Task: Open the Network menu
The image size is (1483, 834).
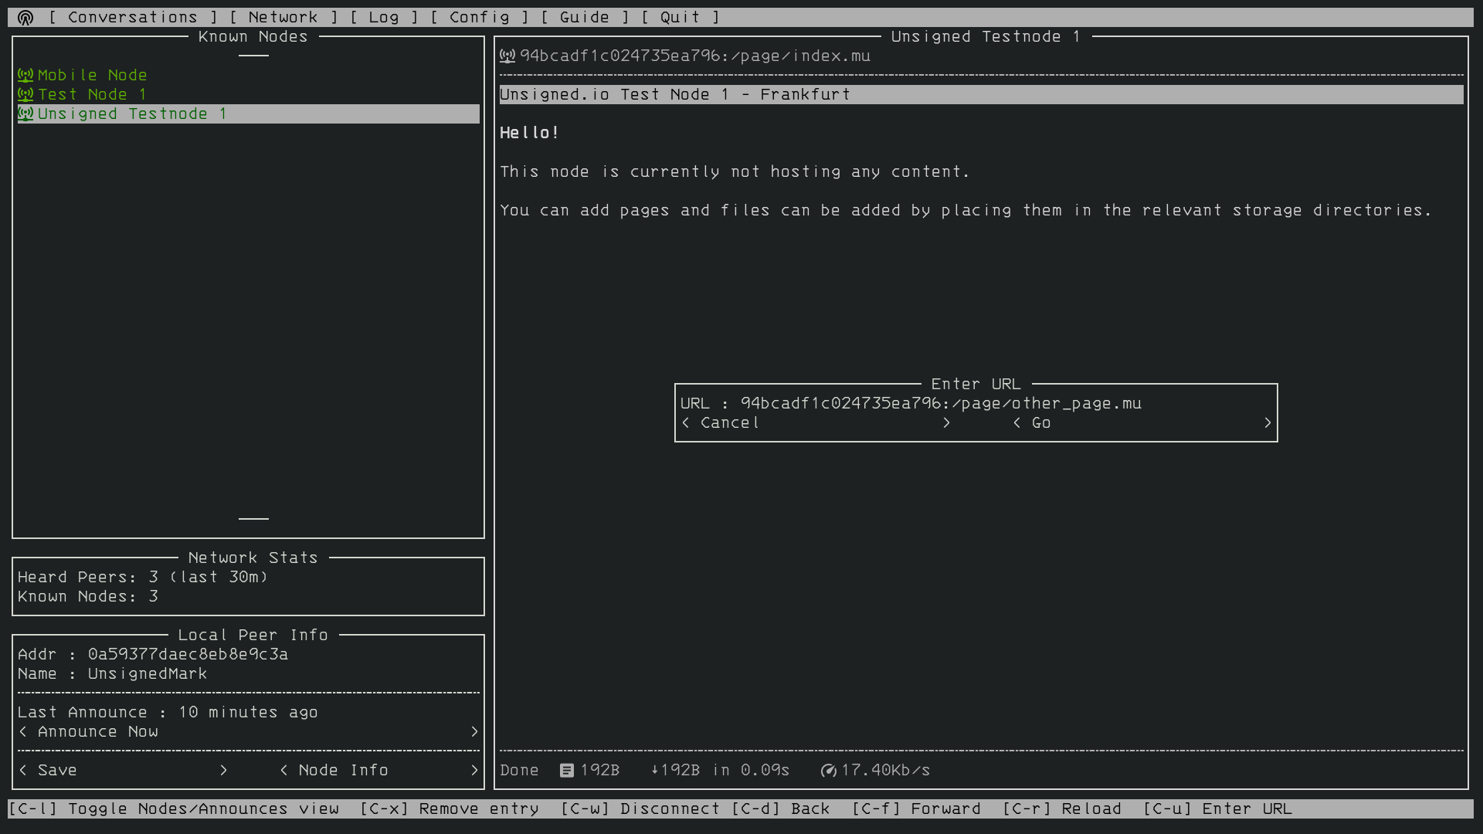Action: click(285, 16)
